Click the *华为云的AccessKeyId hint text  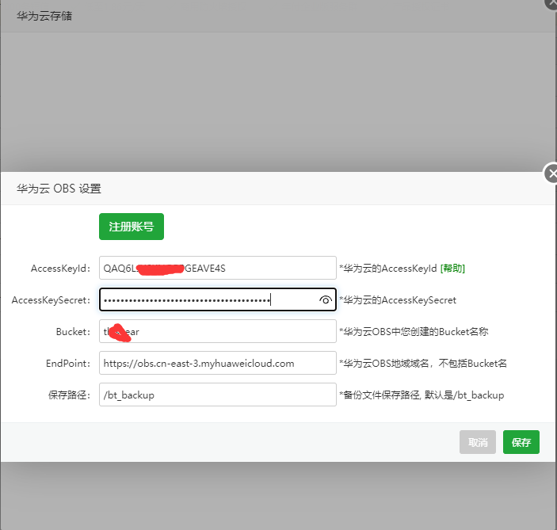tap(388, 269)
